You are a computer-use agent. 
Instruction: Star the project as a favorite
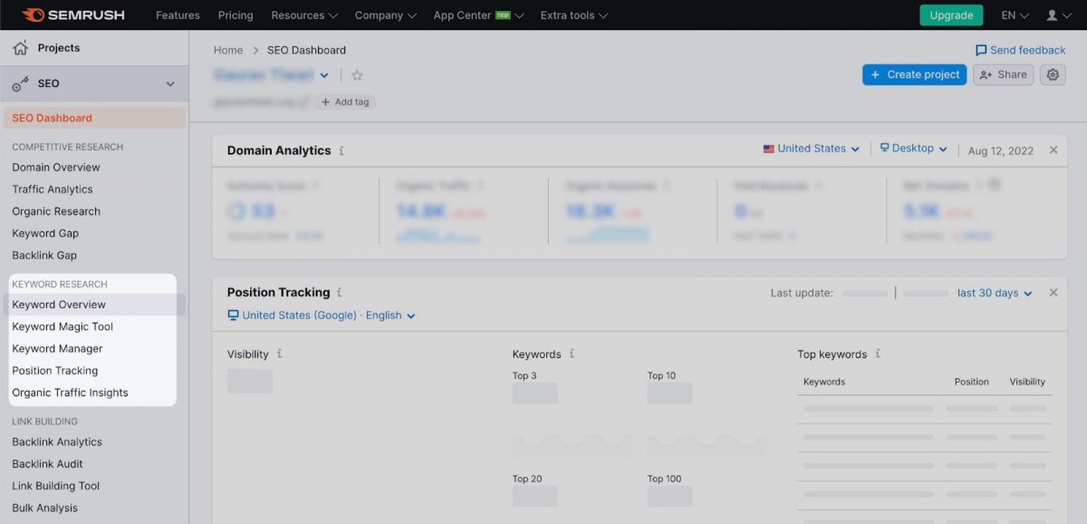tap(357, 76)
